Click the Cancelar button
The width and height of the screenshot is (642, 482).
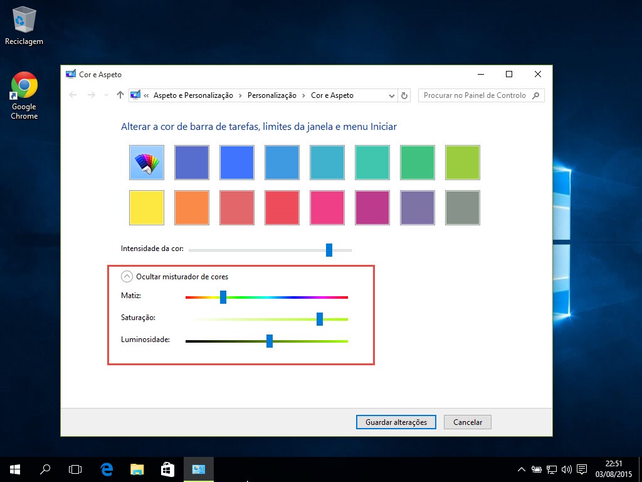point(467,422)
